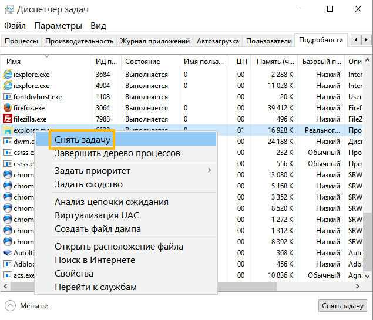Select the fontdrvhost.exe process icon
This screenshot has height=320, width=373.
point(8,97)
